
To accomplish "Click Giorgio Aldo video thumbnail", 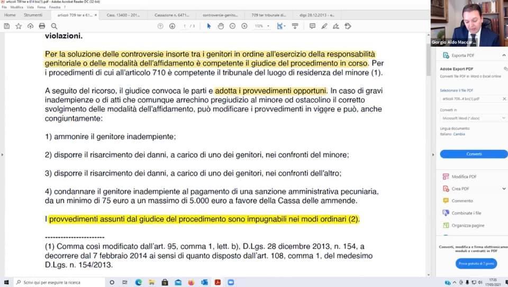I will click(469, 23).
